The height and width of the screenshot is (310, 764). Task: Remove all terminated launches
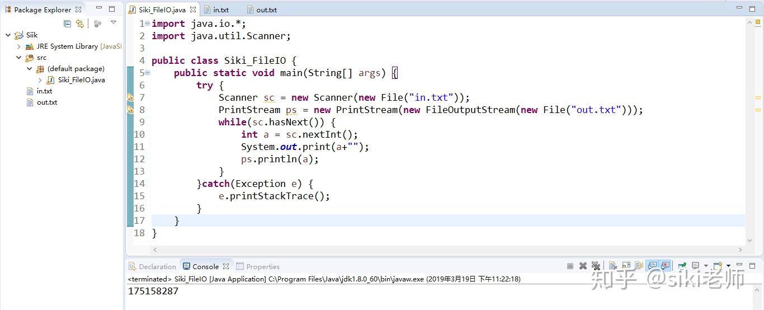[x=596, y=266]
